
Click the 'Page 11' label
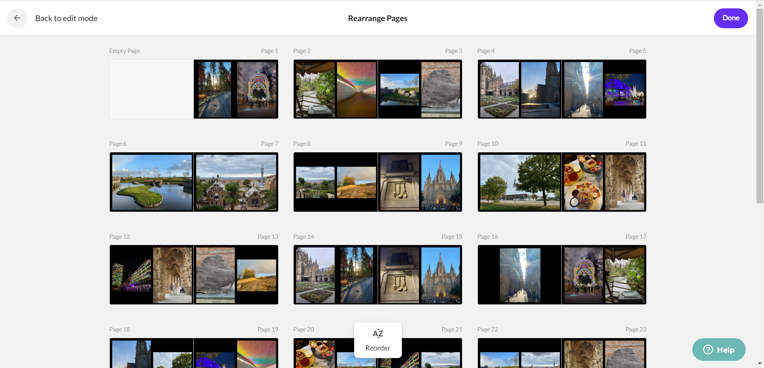point(636,144)
